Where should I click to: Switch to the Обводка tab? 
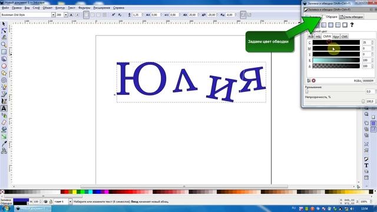(330, 17)
